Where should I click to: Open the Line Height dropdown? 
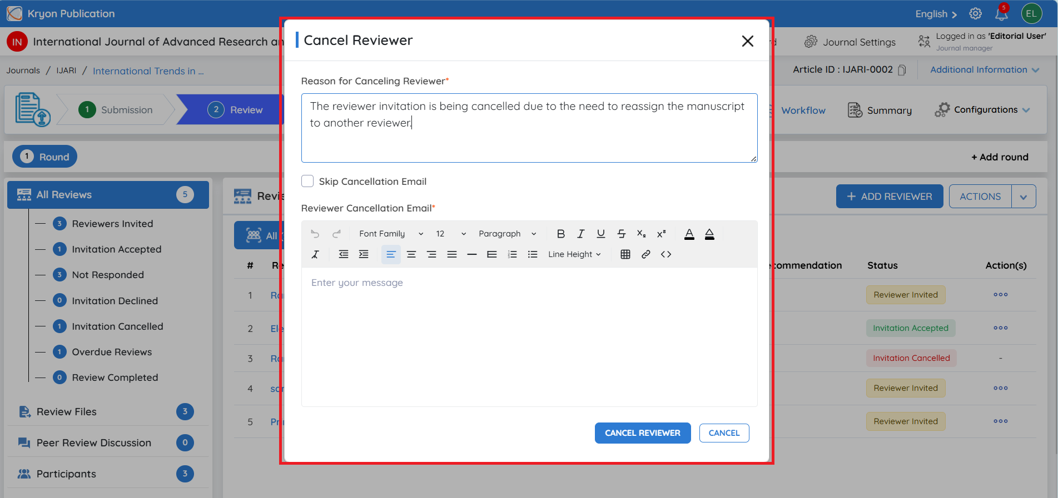click(x=574, y=254)
